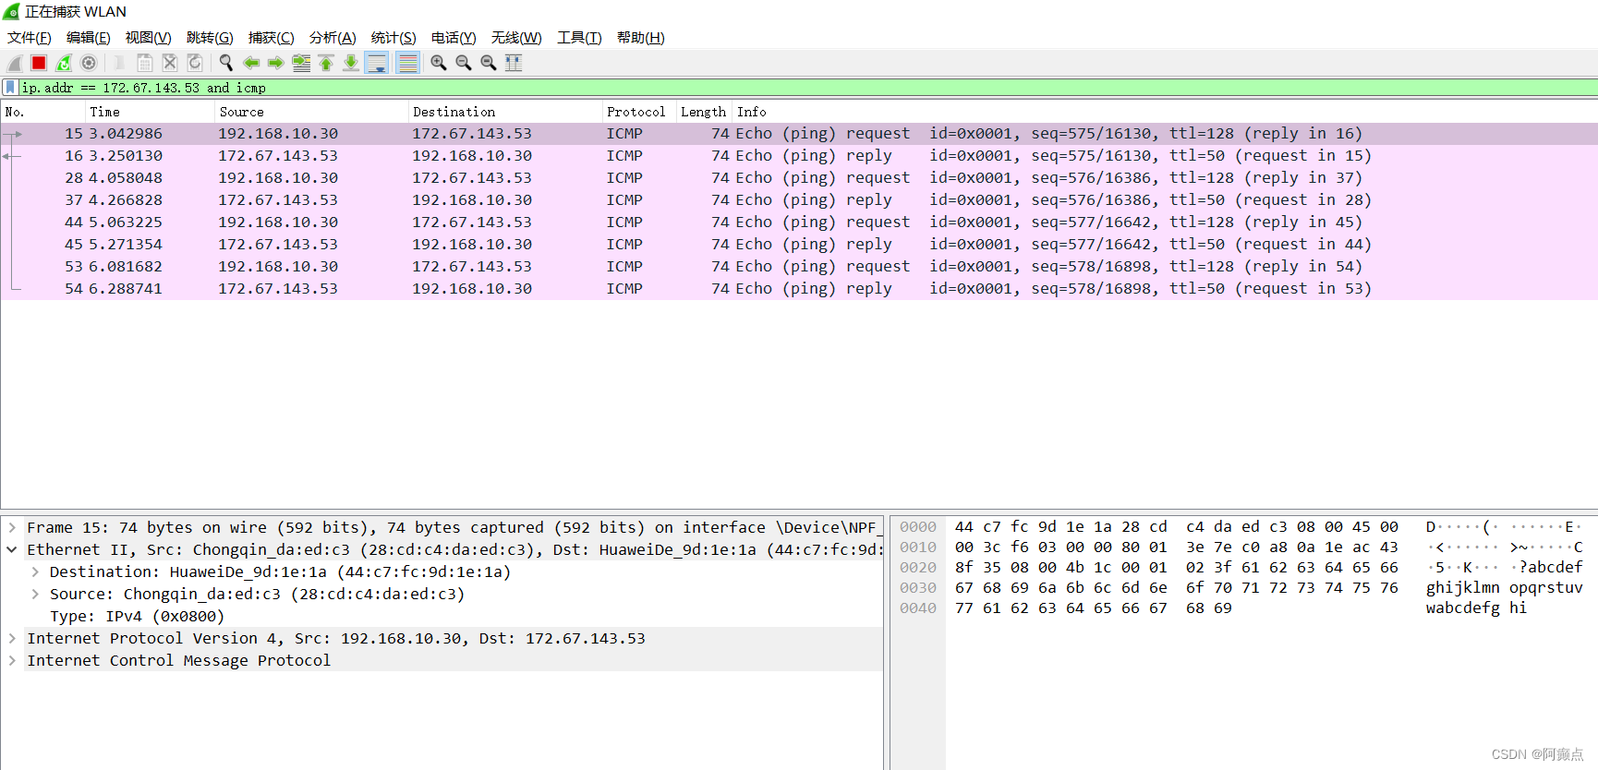Toggle packet list colorization
The width and height of the screenshot is (1598, 770).
coord(407,63)
